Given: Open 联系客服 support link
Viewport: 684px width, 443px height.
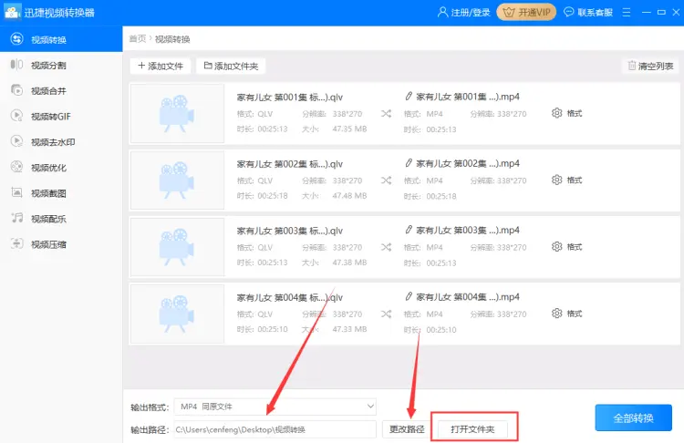Looking at the screenshot, I should 588,12.
